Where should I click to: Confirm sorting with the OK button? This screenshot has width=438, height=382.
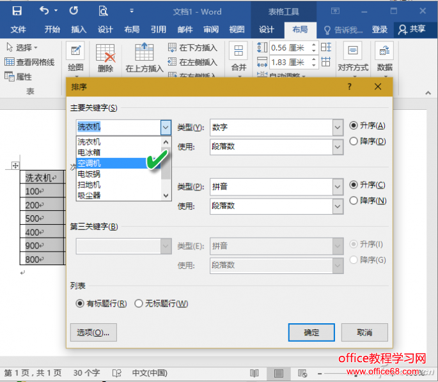click(311, 332)
